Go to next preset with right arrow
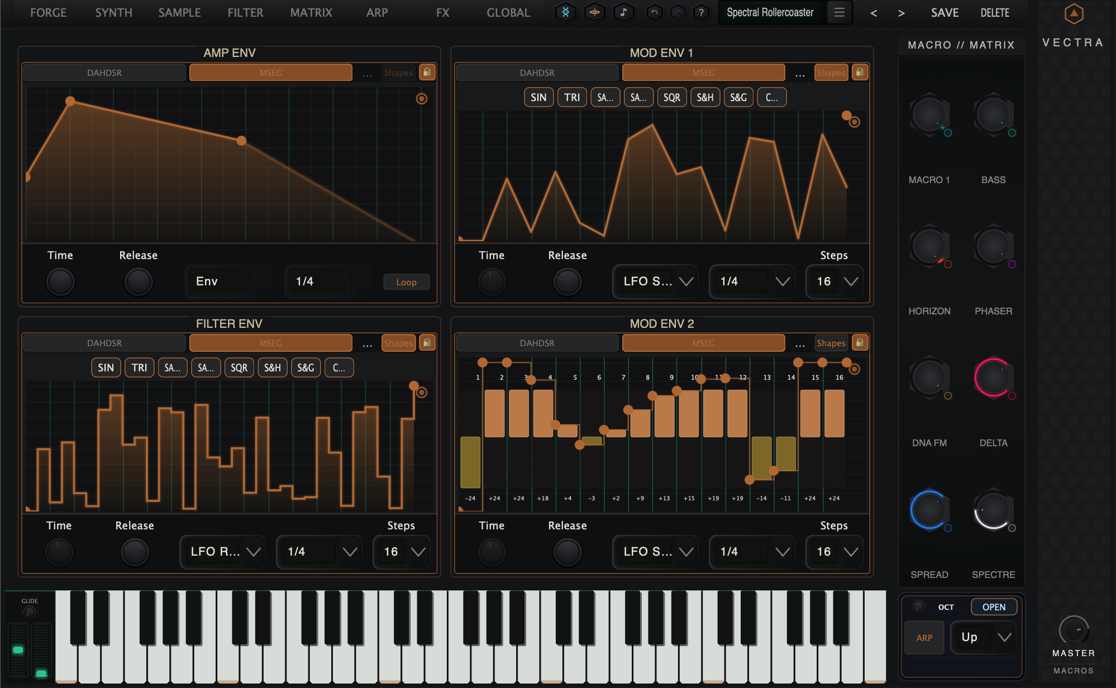 click(x=901, y=13)
